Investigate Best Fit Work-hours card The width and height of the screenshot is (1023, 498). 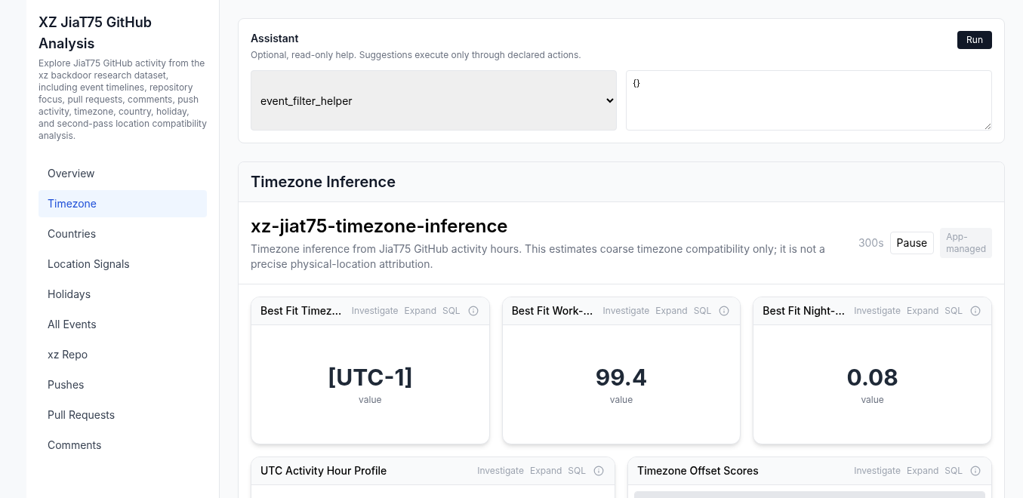pyautogui.click(x=626, y=311)
